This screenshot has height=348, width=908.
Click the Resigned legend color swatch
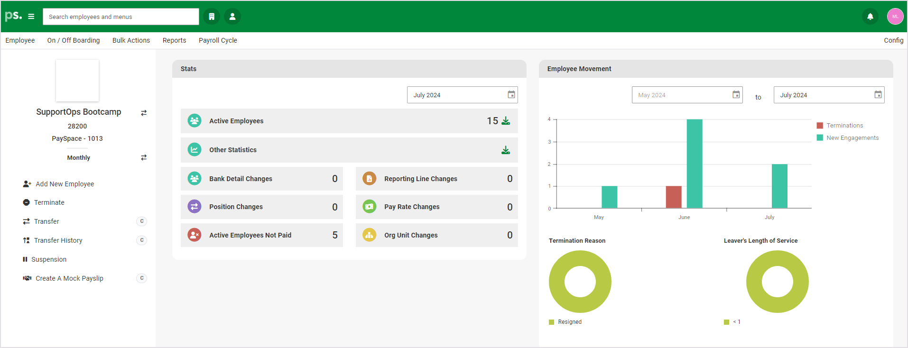(x=551, y=322)
